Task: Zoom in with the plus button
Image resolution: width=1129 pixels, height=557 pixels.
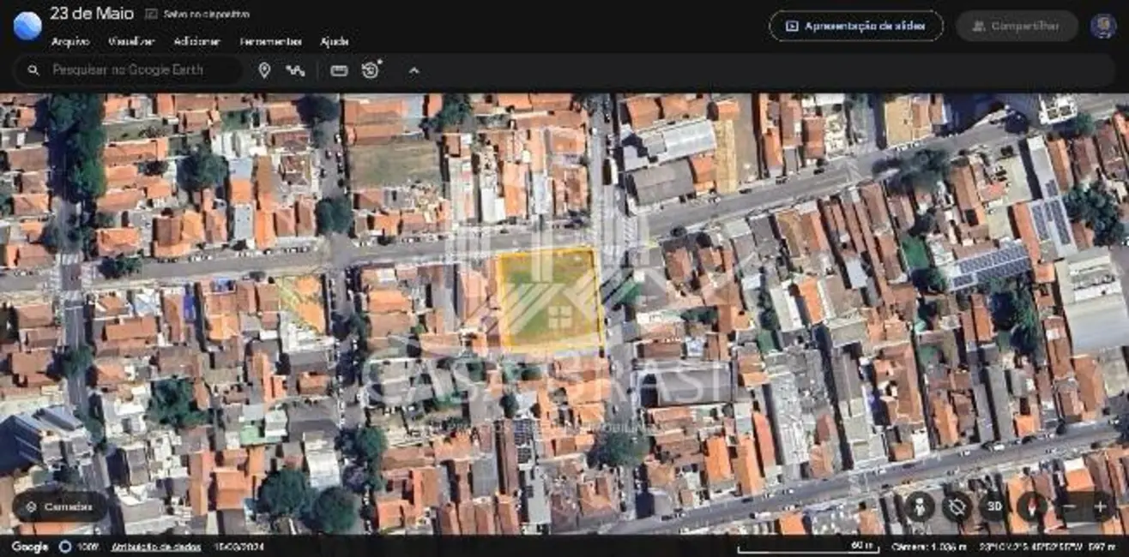Action: (1100, 506)
